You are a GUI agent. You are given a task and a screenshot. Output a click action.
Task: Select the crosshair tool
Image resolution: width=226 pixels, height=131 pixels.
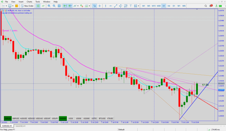[x=99, y=6]
